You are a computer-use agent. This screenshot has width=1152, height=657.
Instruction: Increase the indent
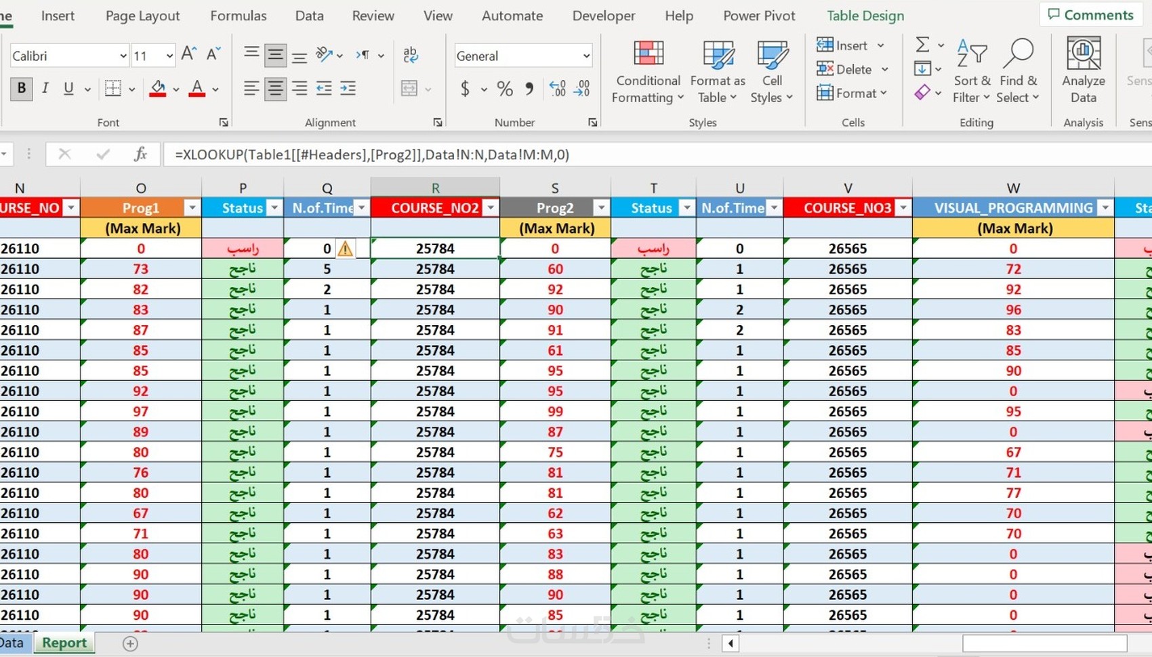point(348,88)
